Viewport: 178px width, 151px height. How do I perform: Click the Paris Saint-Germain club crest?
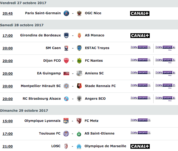click(66, 13)
